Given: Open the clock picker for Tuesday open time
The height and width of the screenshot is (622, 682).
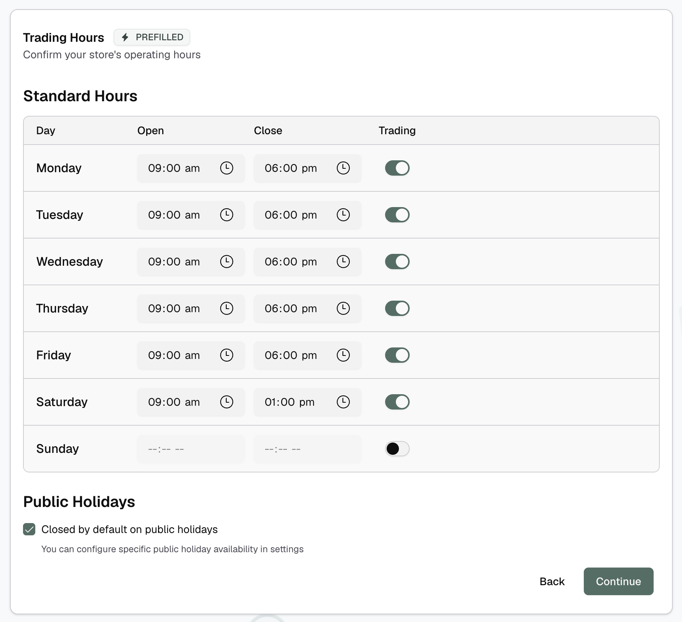Looking at the screenshot, I should point(227,215).
